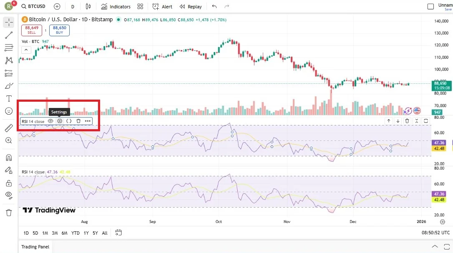Remove the RSI indicator with trash icon
The image size is (453, 253).
pyautogui.click(x=78, y=121)
